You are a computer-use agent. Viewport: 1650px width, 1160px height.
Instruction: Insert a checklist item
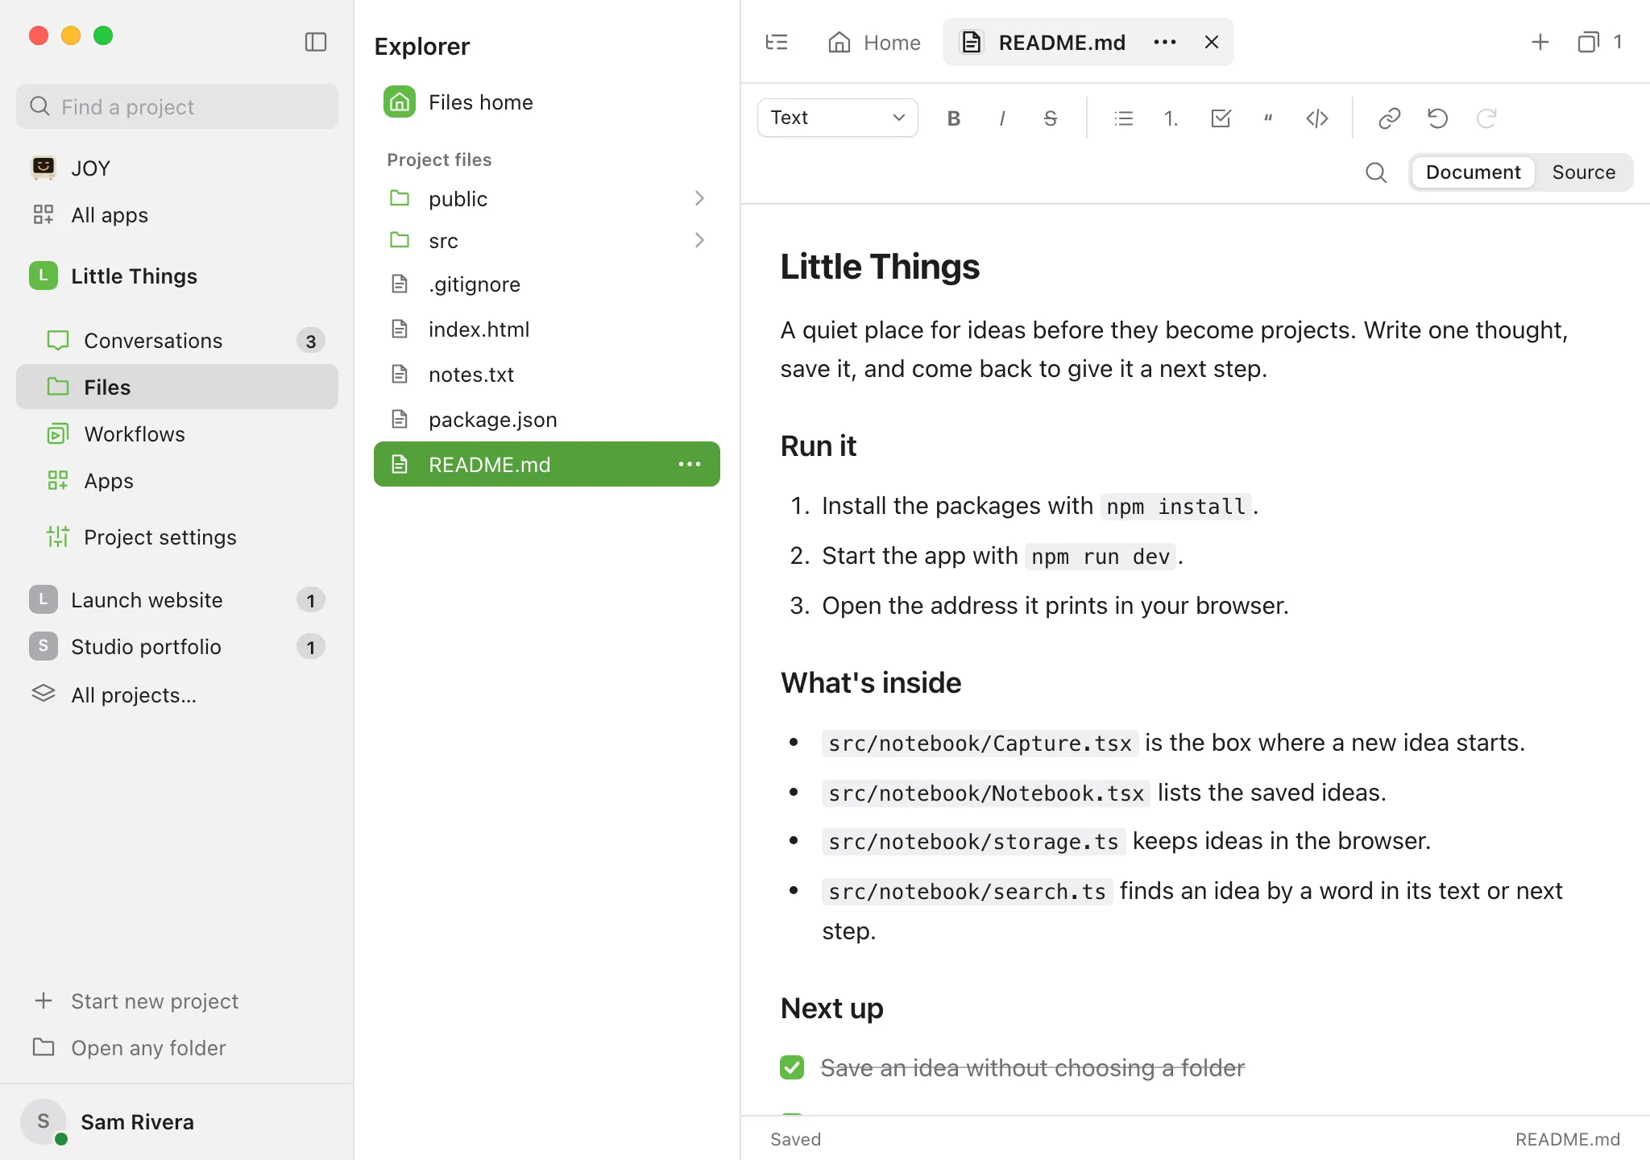[x=1221, y=118]
